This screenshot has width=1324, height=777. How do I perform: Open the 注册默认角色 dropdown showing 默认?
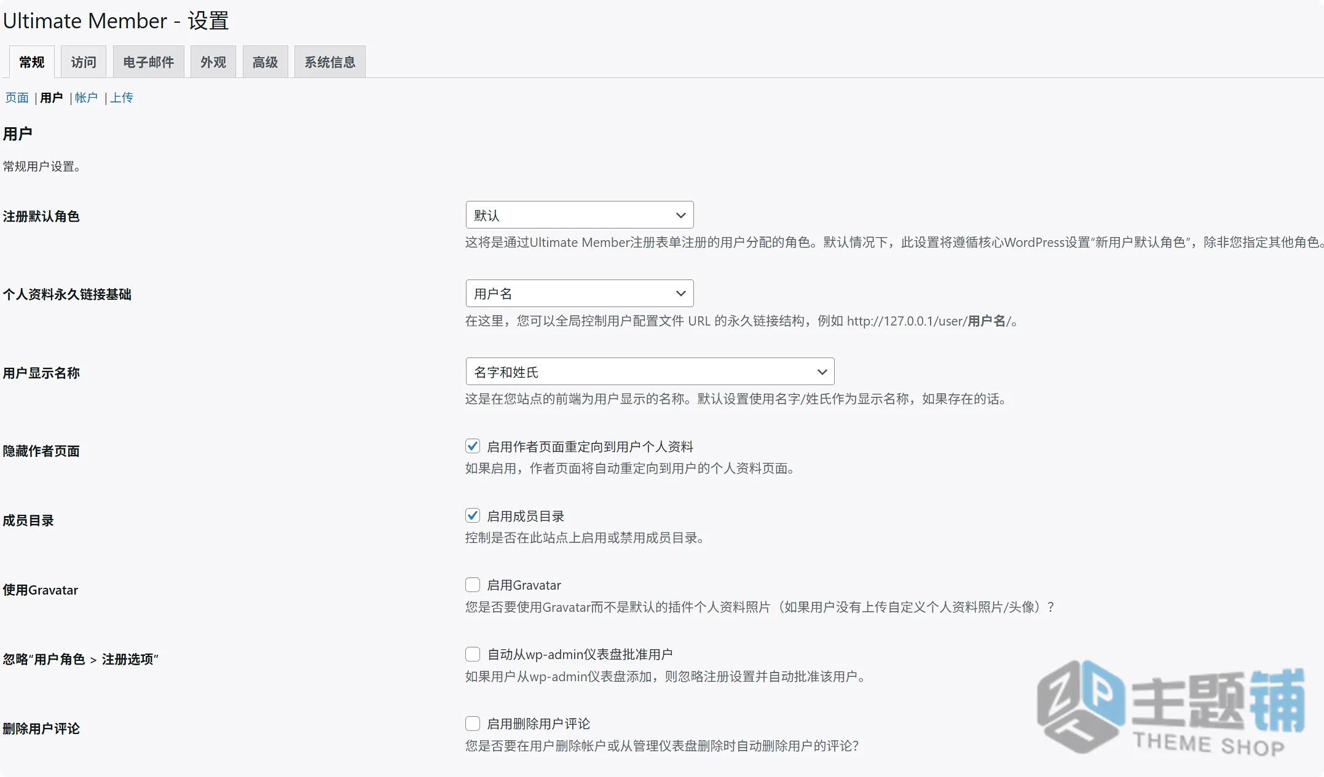click(580, 215)
